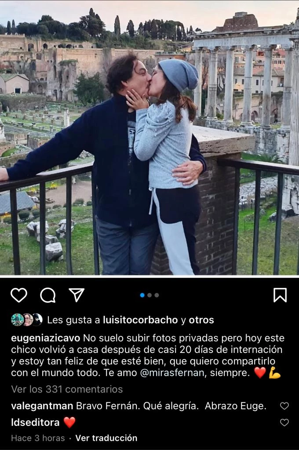Share post with the paper plane icon
299x450 pixels.
(77, 295)
